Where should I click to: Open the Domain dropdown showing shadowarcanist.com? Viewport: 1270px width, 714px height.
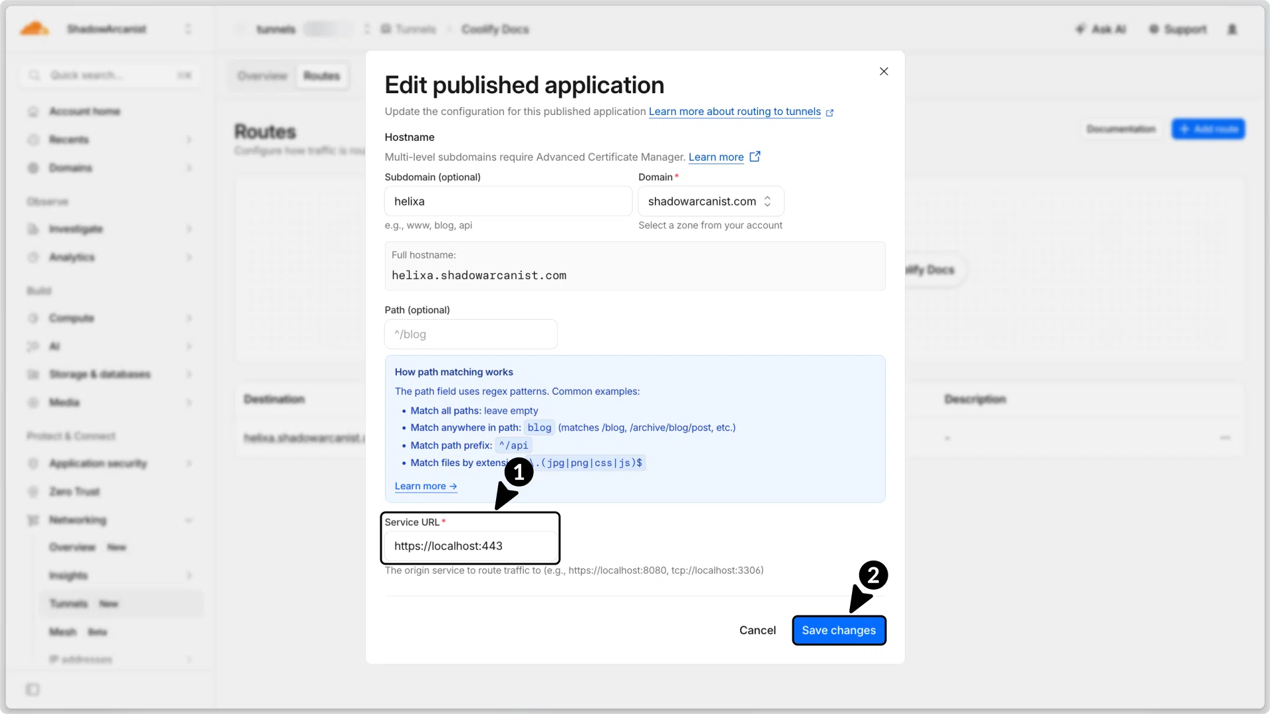711,201
